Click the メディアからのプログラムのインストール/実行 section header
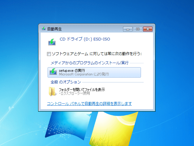Viewport: 194px width, 146px height. tap(89, 63)
